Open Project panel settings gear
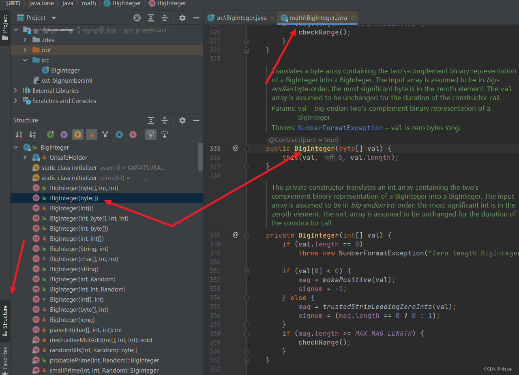 [x=182, y=18]
